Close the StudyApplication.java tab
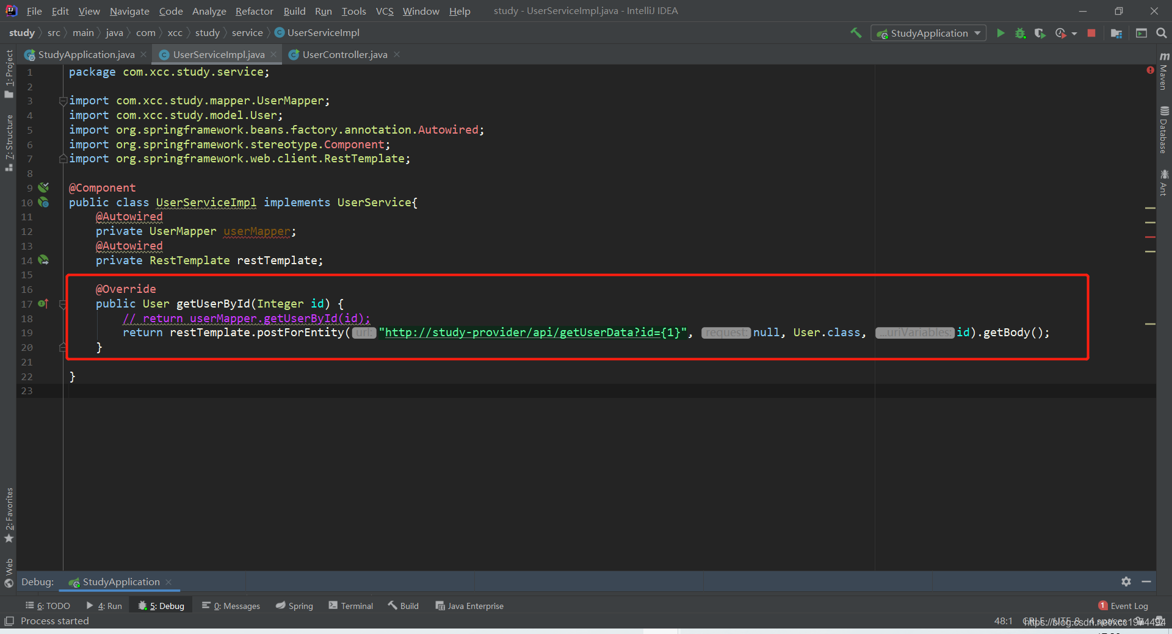The width and height of the screenshot is (1172, 634). [x=143, y=54]
